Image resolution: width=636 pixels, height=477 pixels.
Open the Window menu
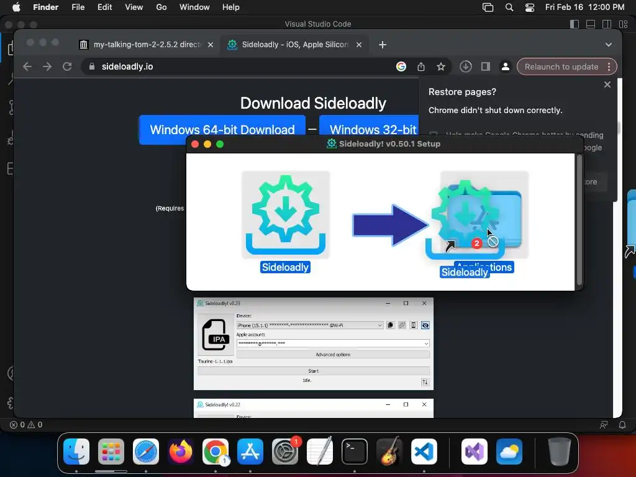(x=194, y=7)
